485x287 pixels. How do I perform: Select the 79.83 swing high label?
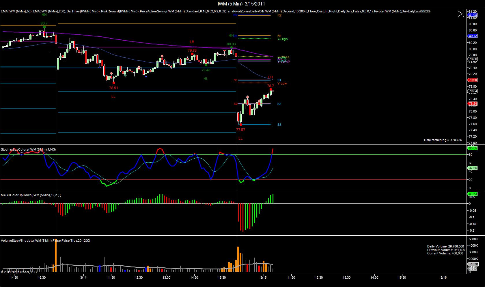pos(192,50)
